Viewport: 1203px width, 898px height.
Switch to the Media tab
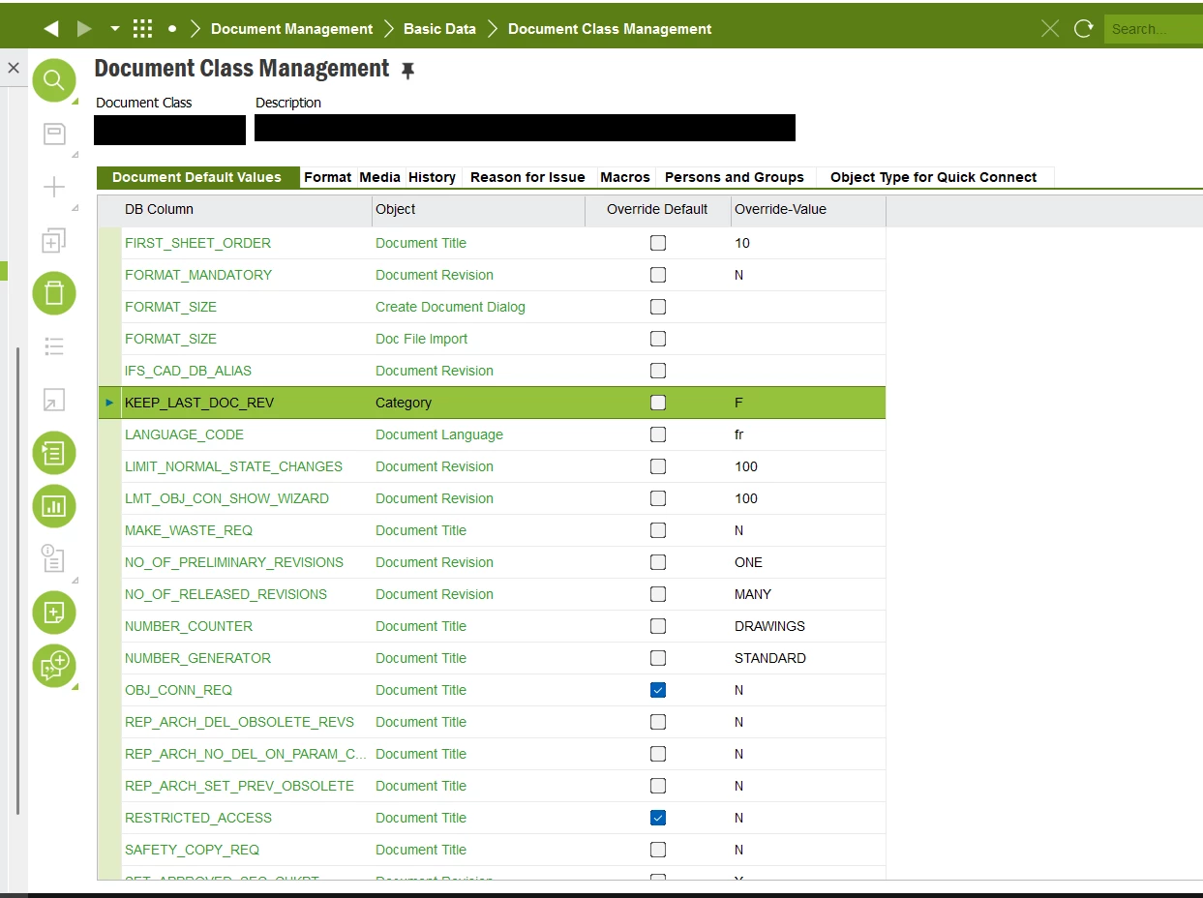point(379,177)
